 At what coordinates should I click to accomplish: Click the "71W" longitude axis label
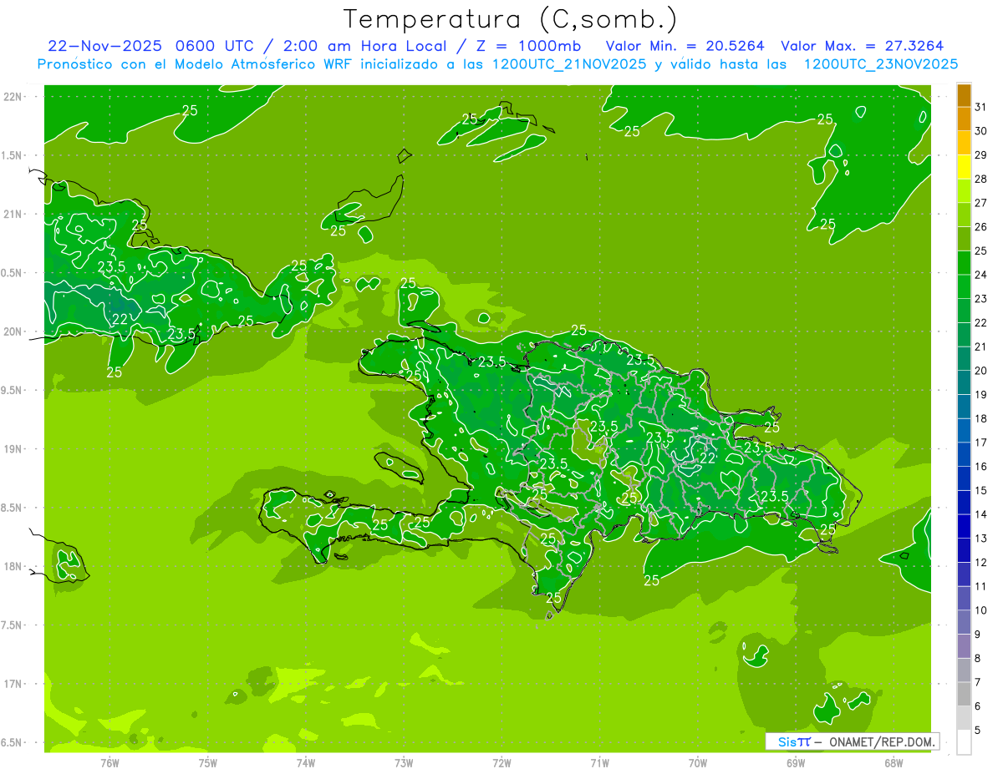(x=599, y=762)
